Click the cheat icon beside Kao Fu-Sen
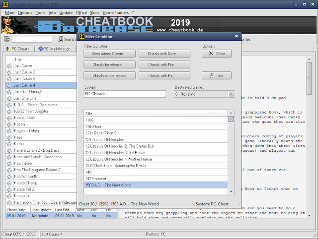 click(x=9, y=163)
